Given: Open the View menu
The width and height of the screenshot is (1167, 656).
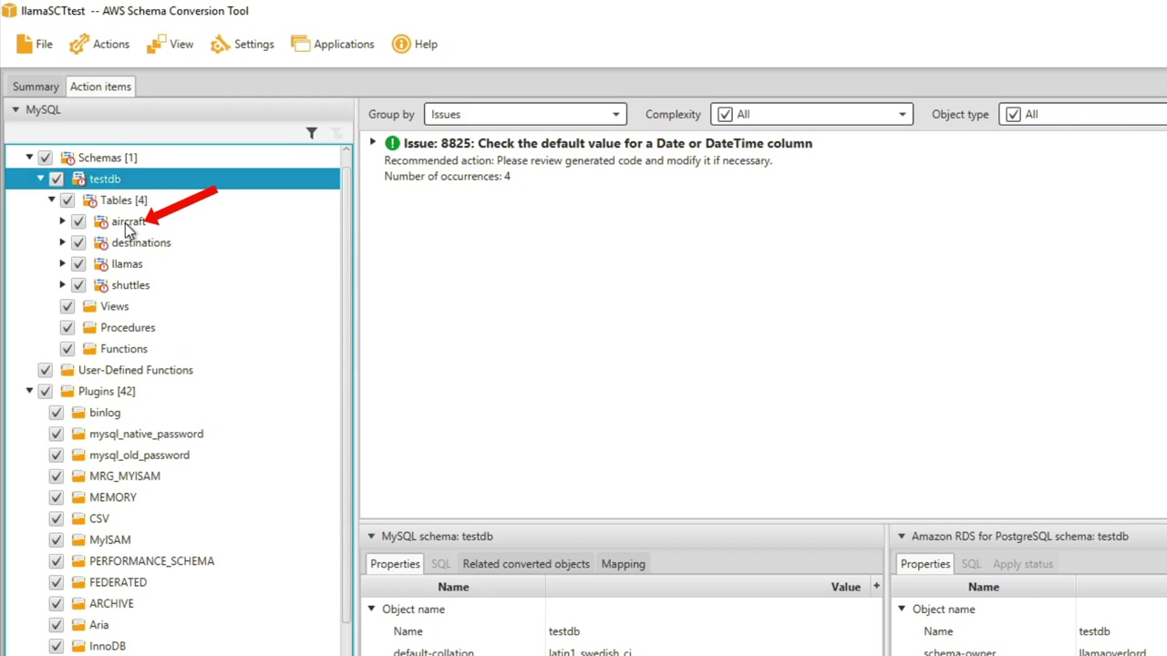Looking at the screenshot, I should [x=170, y=44].
